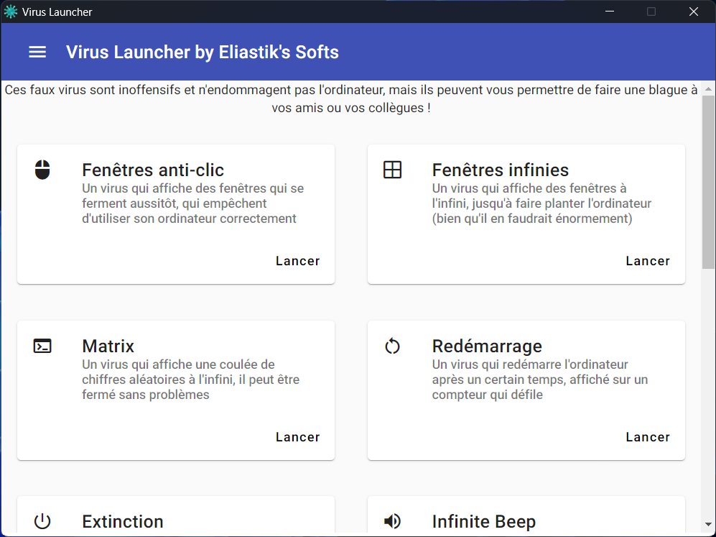This screenshot has width=716, height=537.
Task: Launch the Redémarrage virus
Action: [x=648, y=437]
